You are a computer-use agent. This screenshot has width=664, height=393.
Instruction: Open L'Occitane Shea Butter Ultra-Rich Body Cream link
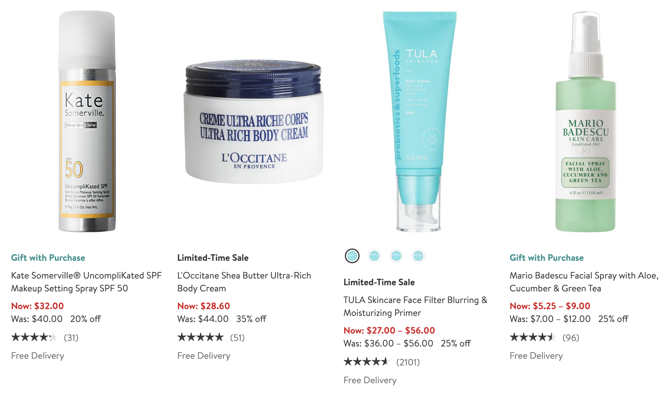click(244, 282)
